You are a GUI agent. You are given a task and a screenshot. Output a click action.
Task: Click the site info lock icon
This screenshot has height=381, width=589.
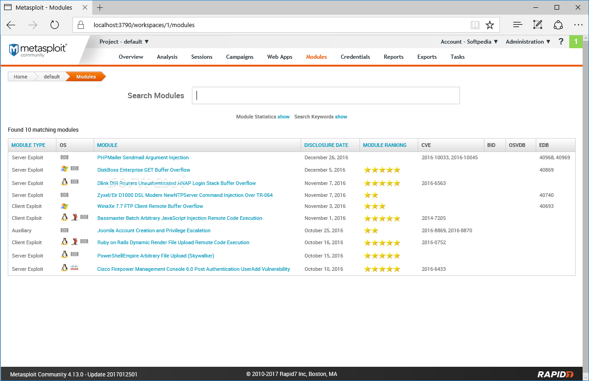coord(80,25)
